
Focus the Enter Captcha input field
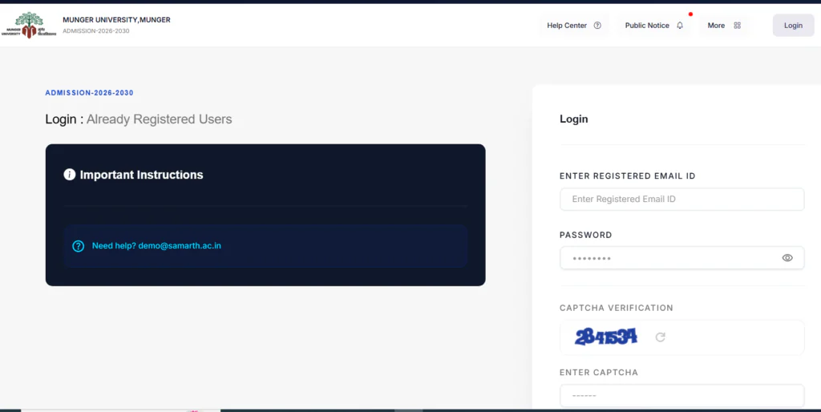[681, 396]
